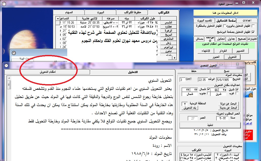Viewport: 261px width, 161px height.
Task: Click the clock icon of the small window
Action: (x=14, y=53)
